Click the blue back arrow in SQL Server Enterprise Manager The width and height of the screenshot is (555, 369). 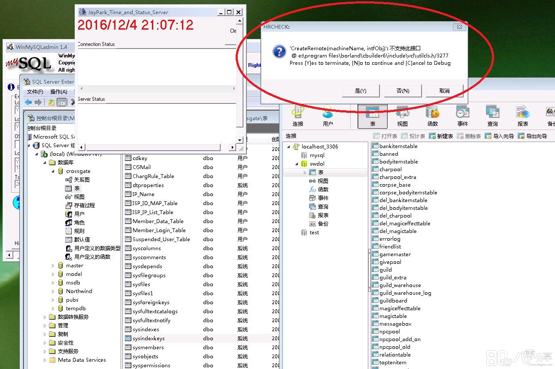[x=28, y=102]
